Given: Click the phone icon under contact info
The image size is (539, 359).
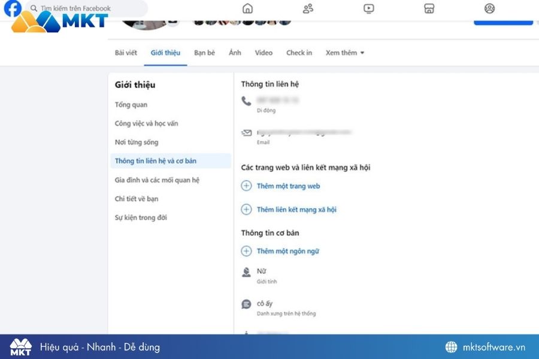Looking at the screenshot, I should [246, 101].
